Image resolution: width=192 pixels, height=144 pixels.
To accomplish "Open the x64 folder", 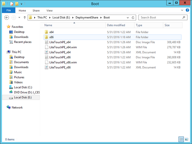I will [x=51, y=32].
